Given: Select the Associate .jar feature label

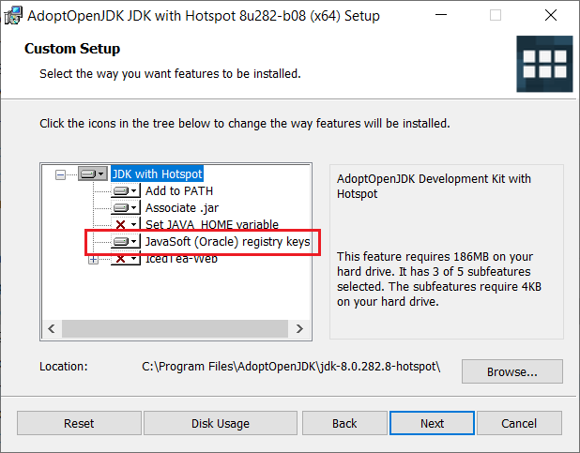Looking at the screenshot, I should [x=182, y=208].
